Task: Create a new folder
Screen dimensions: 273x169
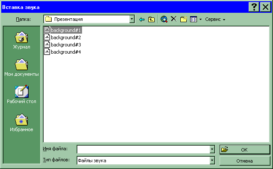Action: pos(184,19)
